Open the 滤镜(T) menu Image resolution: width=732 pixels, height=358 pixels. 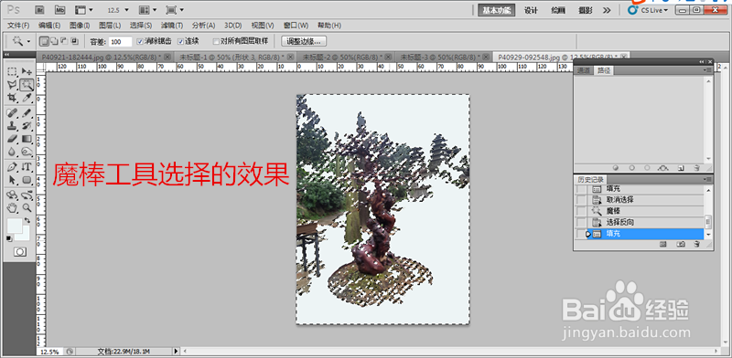point(172,26)
